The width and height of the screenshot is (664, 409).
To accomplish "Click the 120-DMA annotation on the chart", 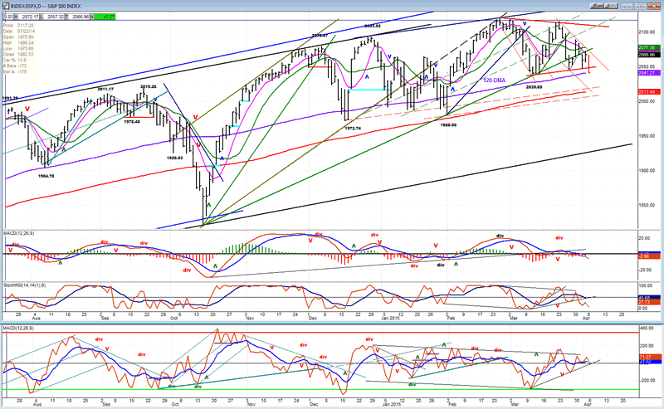I will (x=494, y=80).
